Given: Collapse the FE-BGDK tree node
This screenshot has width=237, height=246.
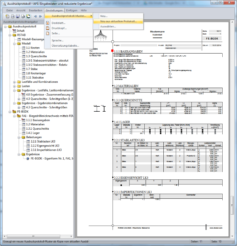Looking at the screenshot, I should point(10,112).
